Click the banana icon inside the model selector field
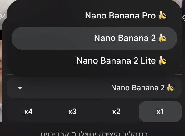This screenshot has width=185, height=136. pos(171,87)
